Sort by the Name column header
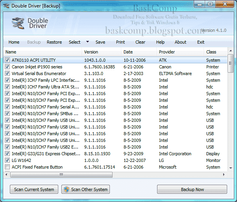The height and width of the screenshot is (202, 237). pyautogui.click(x=43, y=52)
